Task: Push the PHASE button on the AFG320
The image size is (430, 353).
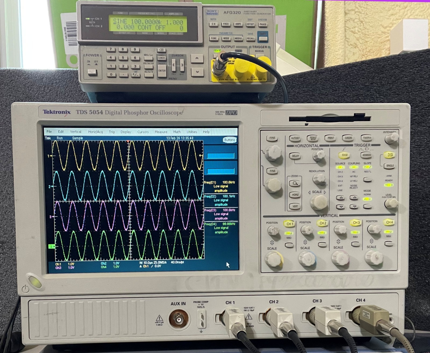Action: [263, 24]
